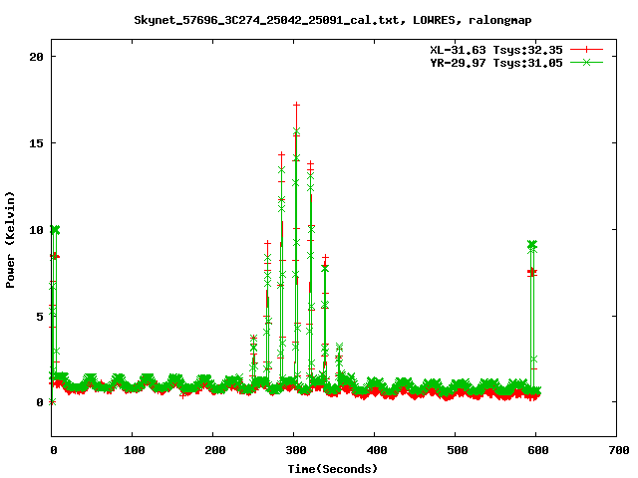Click the y-axis tick label 15

click(37, 143)
